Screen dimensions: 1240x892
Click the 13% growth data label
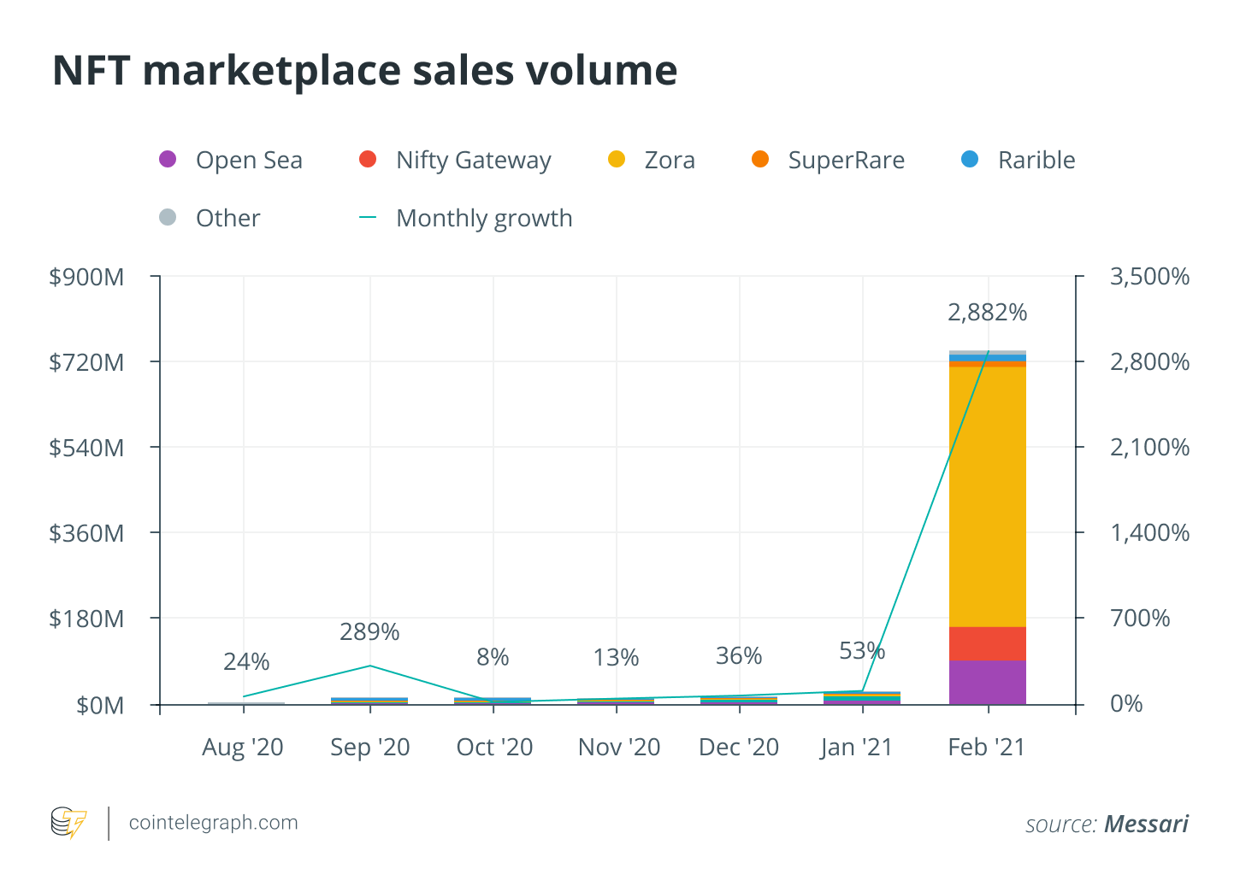coord(616,658)
